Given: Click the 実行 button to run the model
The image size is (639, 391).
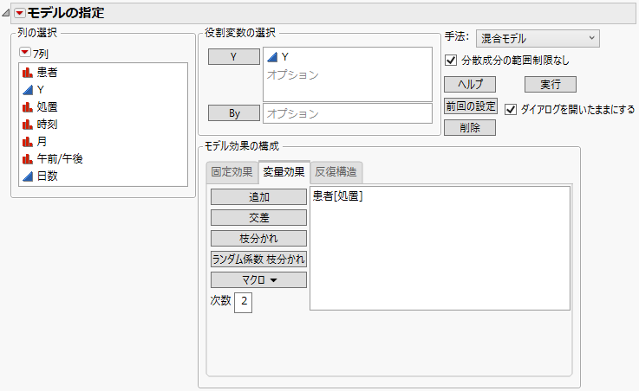Looking at the screenshot, I should tap(551, 85).
